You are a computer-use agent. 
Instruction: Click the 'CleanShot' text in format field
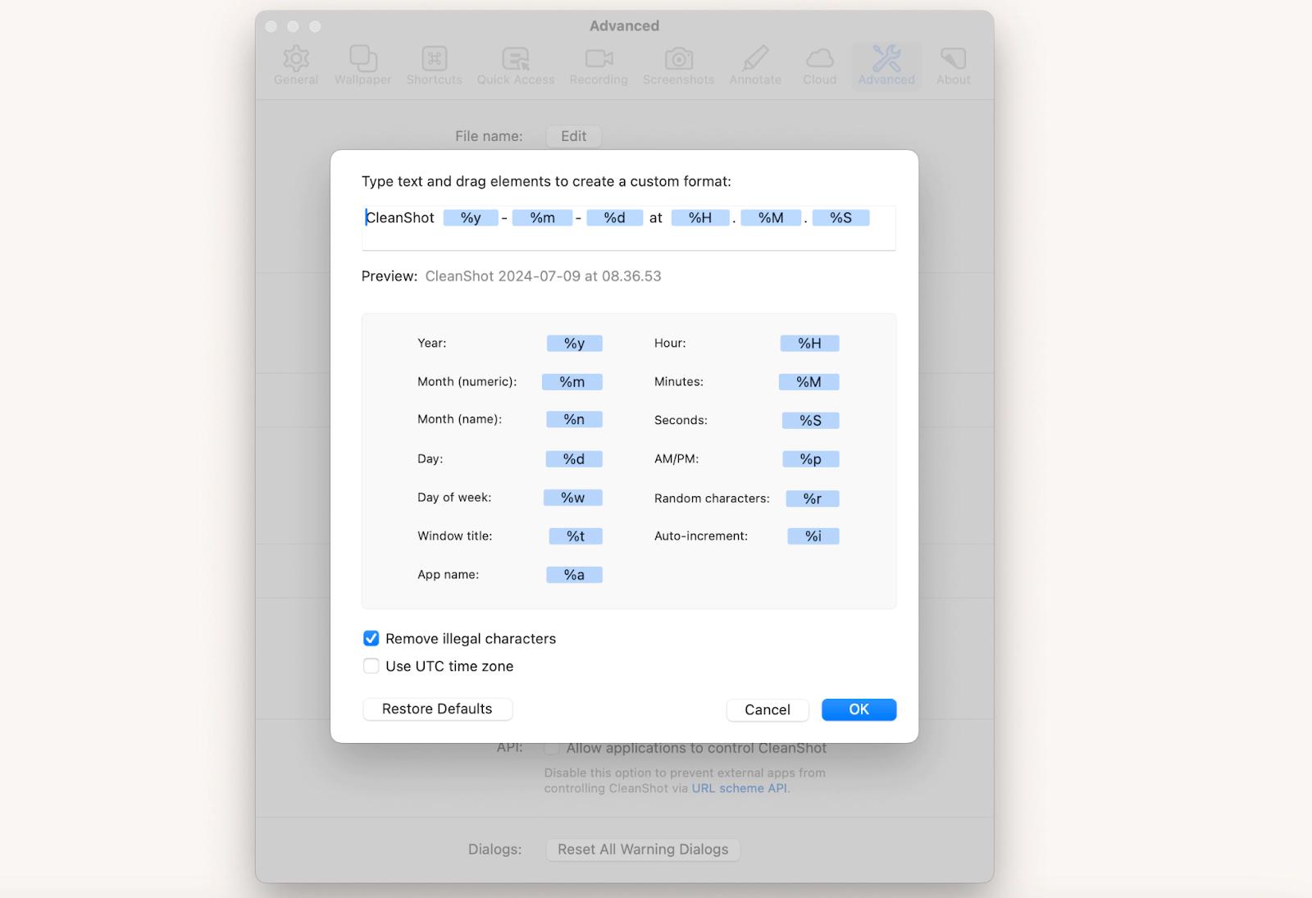(x=400, y=217)
